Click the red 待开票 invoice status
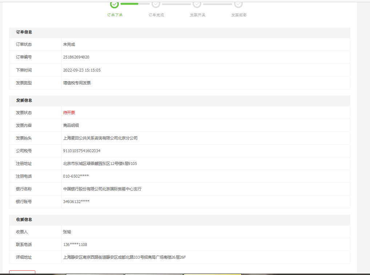This screenshot has width=370, height=275. point(69,113)
